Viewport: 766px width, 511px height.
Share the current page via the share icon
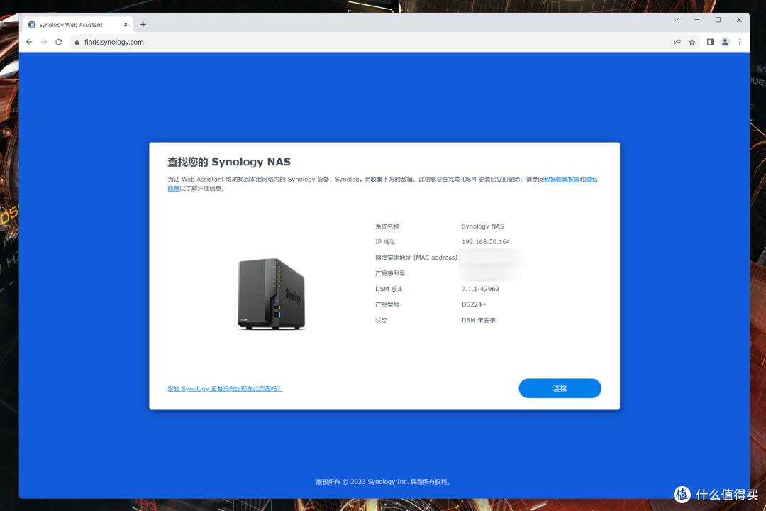click(x=677, y=42)
